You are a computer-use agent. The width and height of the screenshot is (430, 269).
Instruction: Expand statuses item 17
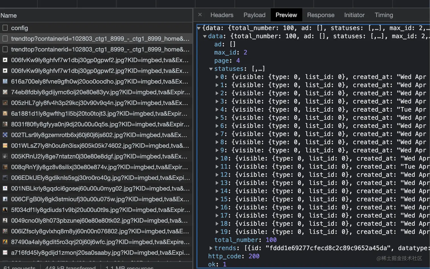coord(217,215)
